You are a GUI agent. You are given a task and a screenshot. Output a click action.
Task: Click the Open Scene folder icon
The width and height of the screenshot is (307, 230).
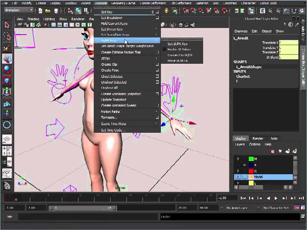[x=48, y=11]
